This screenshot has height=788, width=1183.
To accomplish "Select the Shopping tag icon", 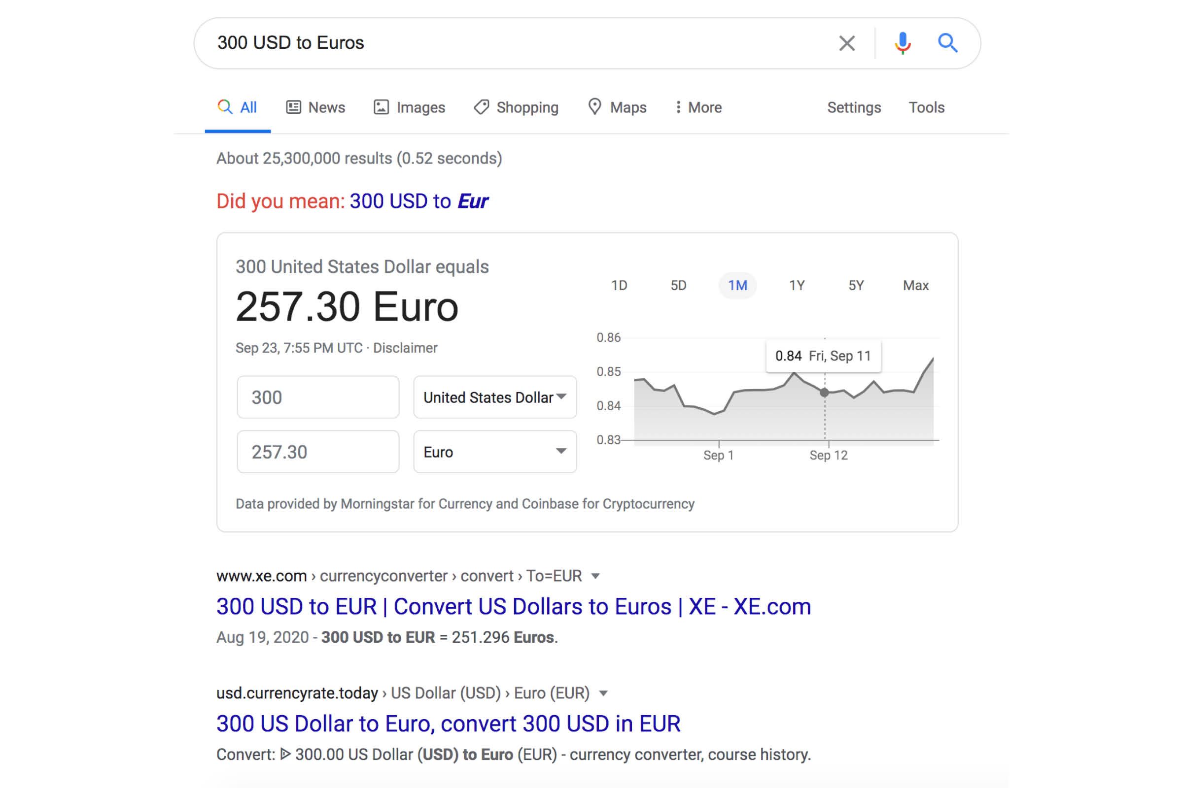I will tap(481, 107).
